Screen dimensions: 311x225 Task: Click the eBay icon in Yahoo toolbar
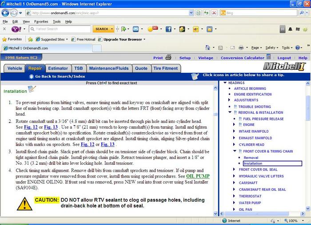(x=196, y=29)
